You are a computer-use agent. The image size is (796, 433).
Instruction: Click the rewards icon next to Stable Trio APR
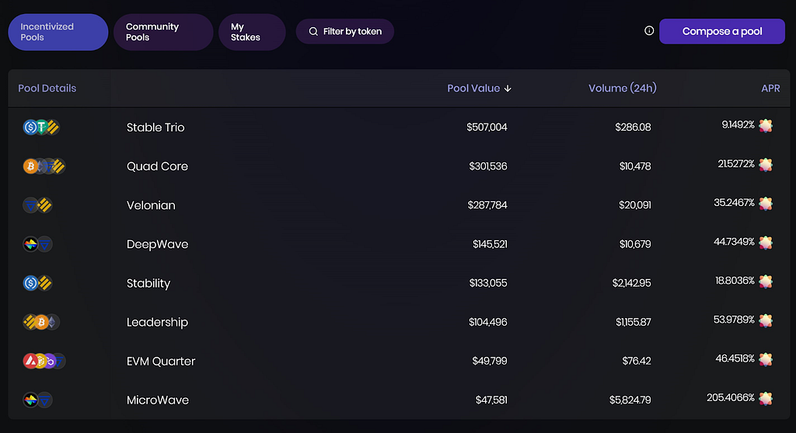tap(766, 126)
